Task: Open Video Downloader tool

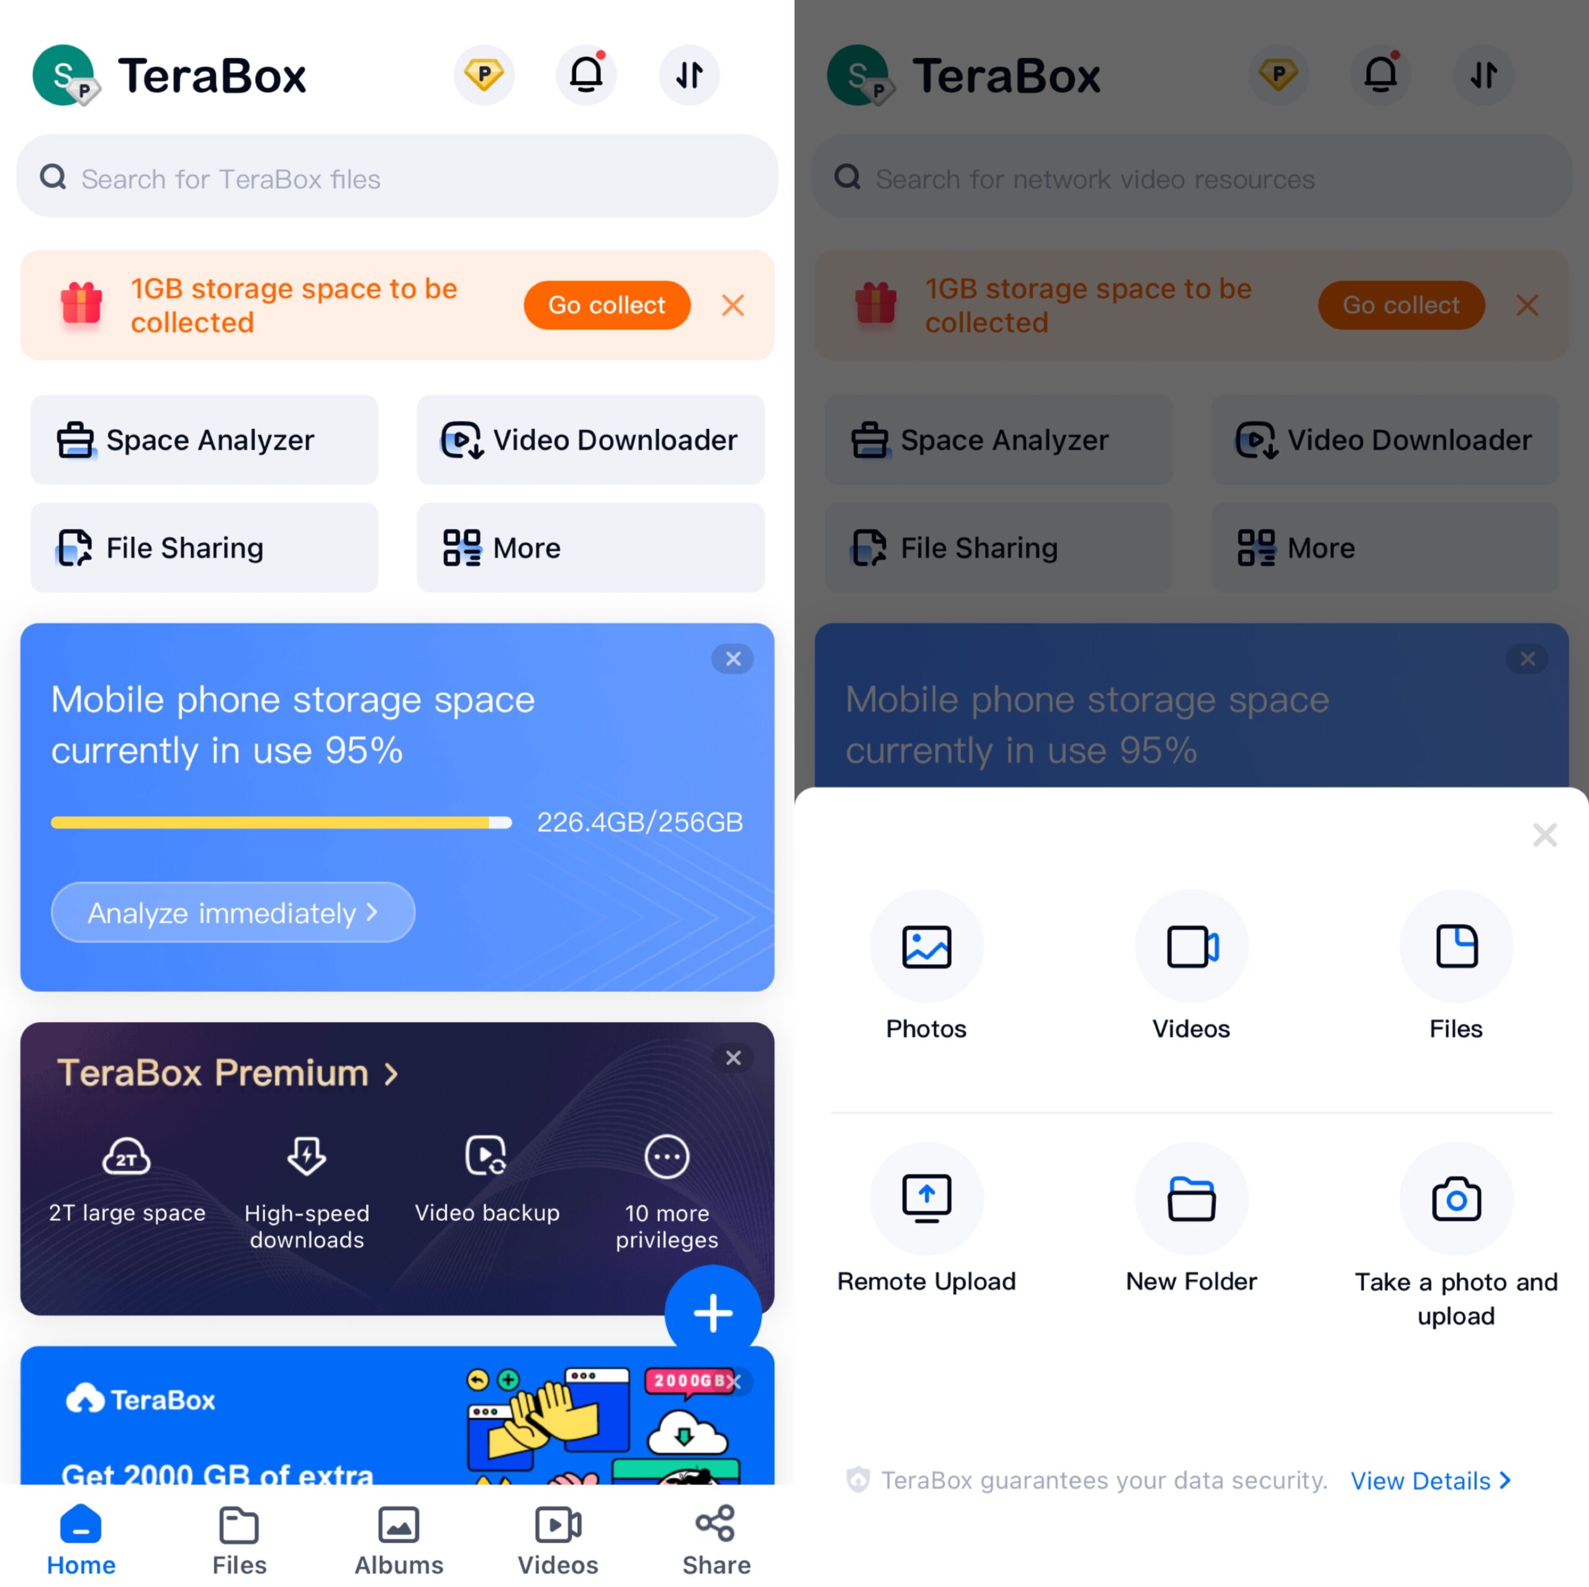Action: click(593, 439)
